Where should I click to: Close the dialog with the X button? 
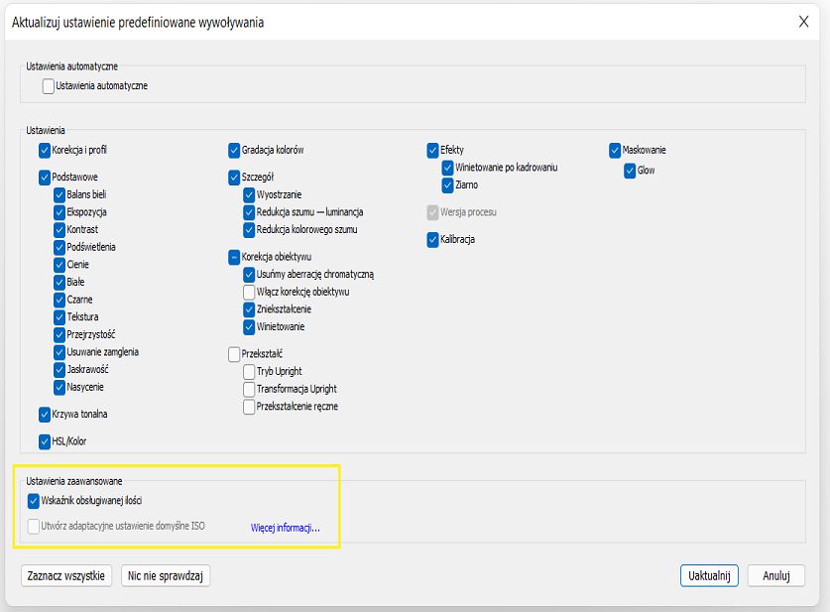point(804,22)
